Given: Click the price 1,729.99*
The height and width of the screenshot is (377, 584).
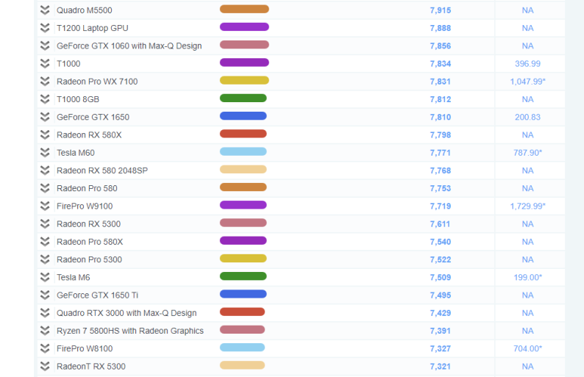Looking at the screenshot, I should (x=528, y=207).
